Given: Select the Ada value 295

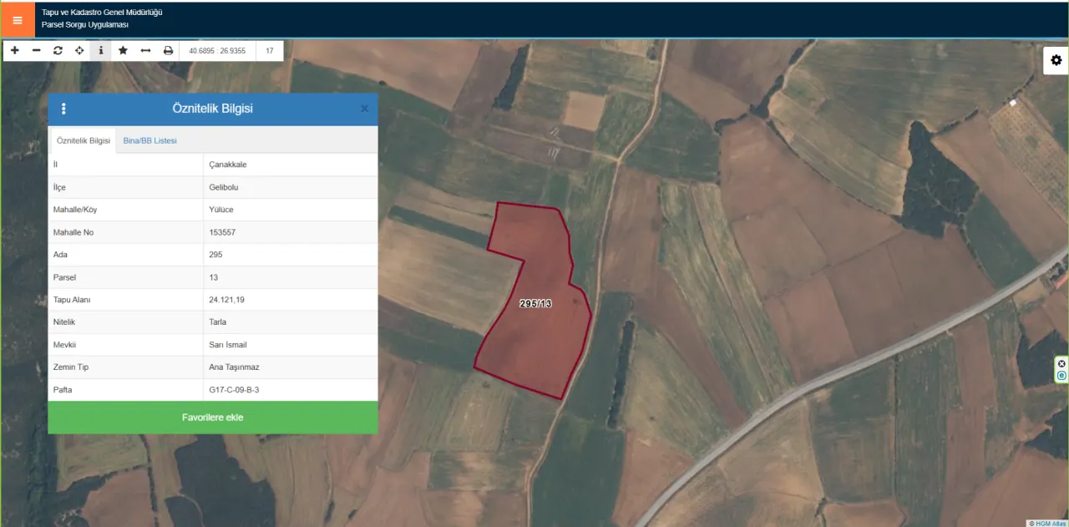Looking at the screenshot, I should 215,255.
